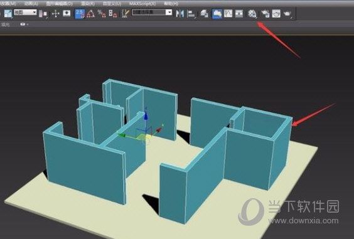Click the Use Pivot Point Center icon
Viewport: 354px width, 239px height.
point(43,14)
